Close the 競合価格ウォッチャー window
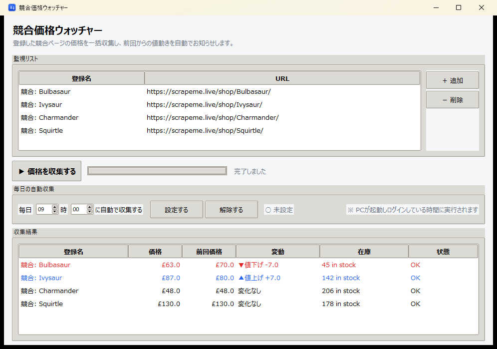The height and width of the screenshot is (349, 497). pyautogui.click(x=481, y=7)
